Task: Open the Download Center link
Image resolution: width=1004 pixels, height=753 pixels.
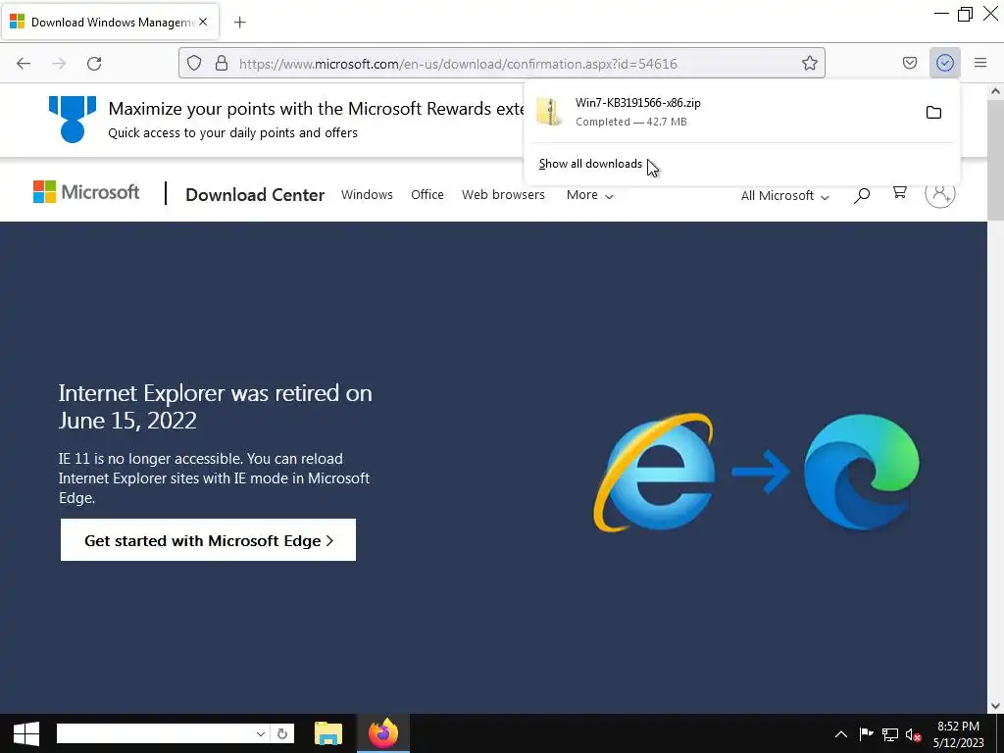Action: click(255, 195)
